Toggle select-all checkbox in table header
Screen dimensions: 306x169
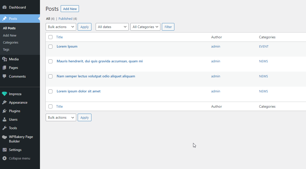50,37
